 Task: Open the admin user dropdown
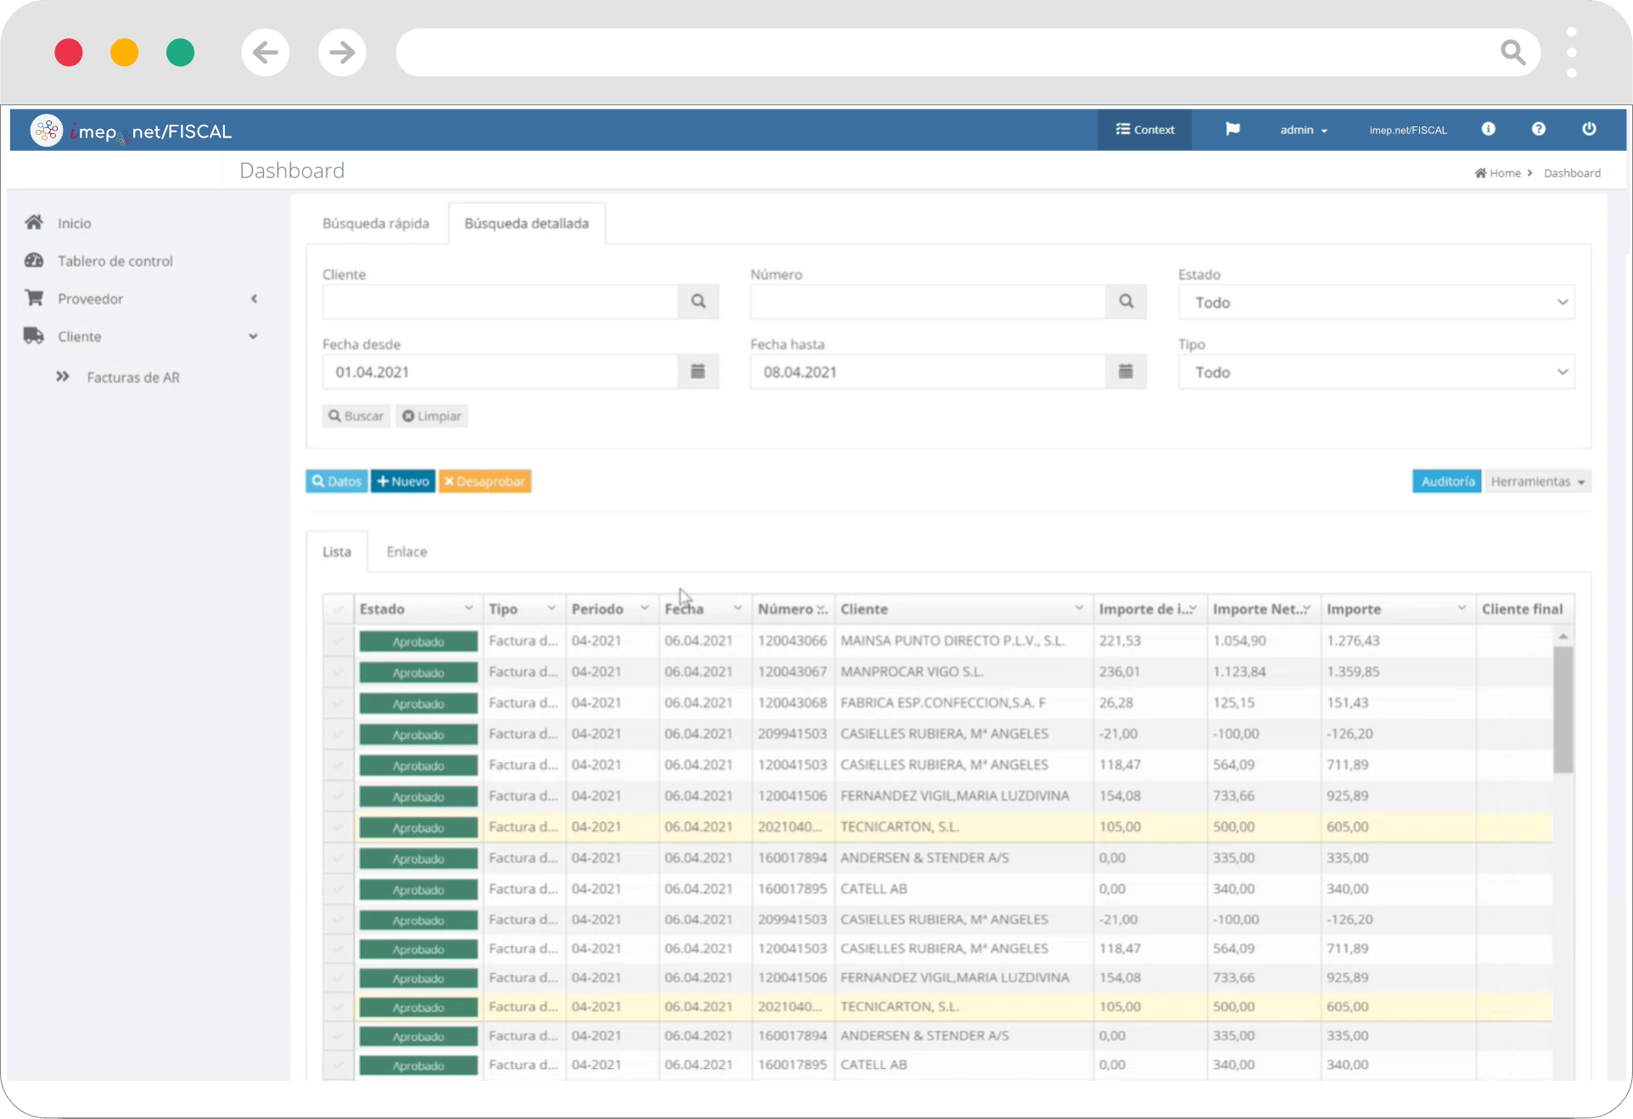click(1304, 130)
